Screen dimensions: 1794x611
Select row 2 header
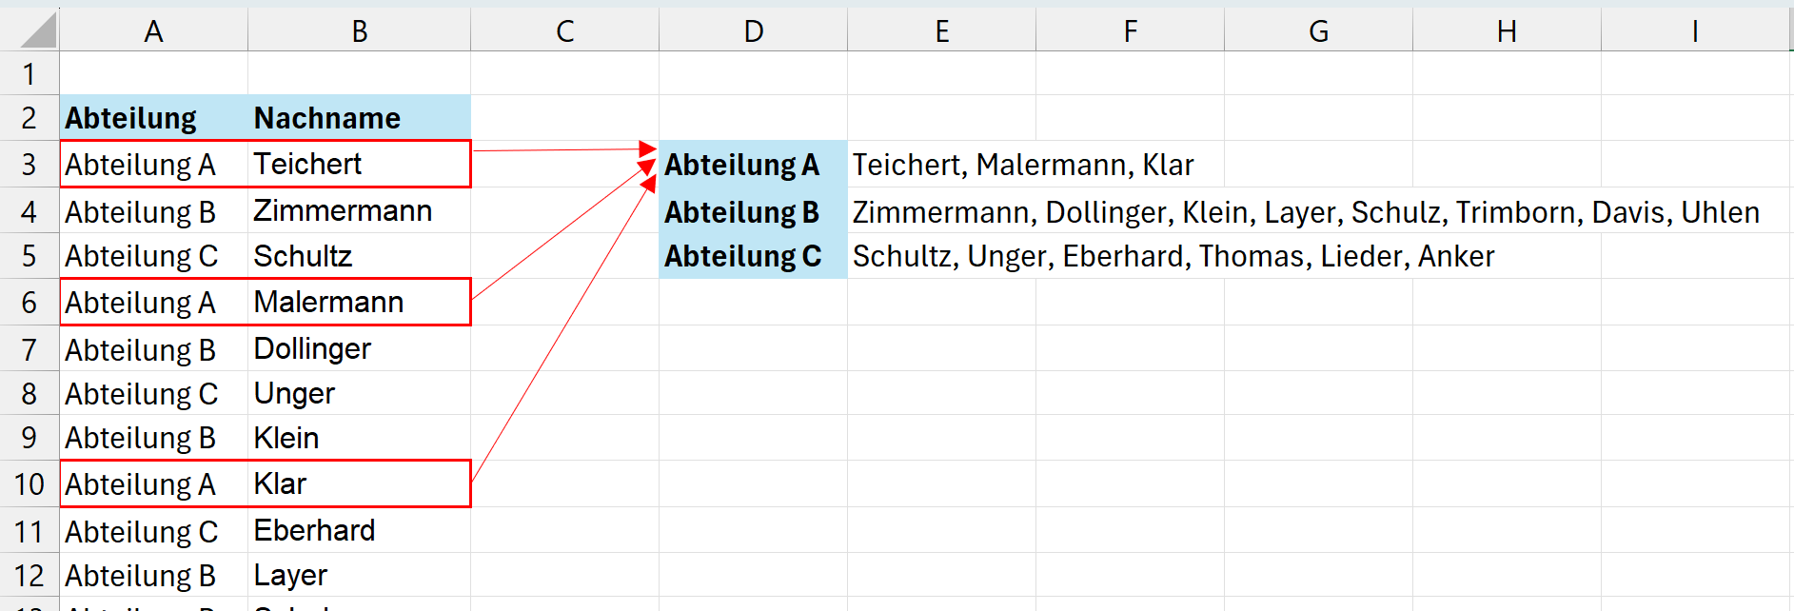pos(29,118)
